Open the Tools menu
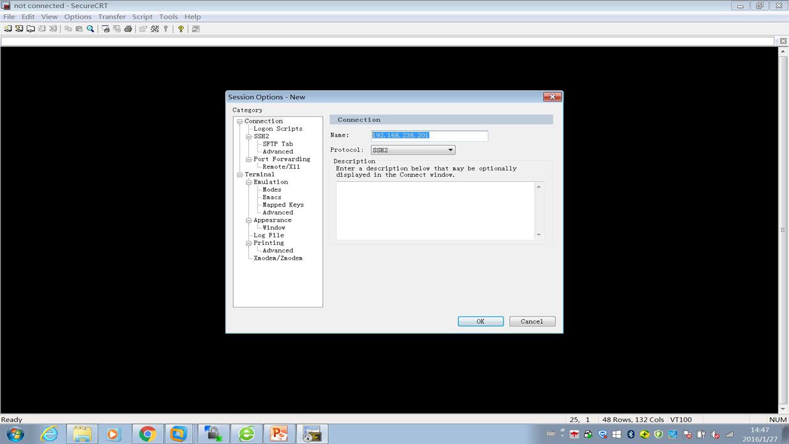Viewport: 789px width, 444px height. click(168, 17)
